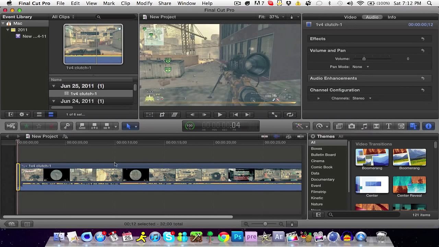Open the Keyword Editor key icon
Viewport: 439px width, 247px height.
[x=67, y=126]
